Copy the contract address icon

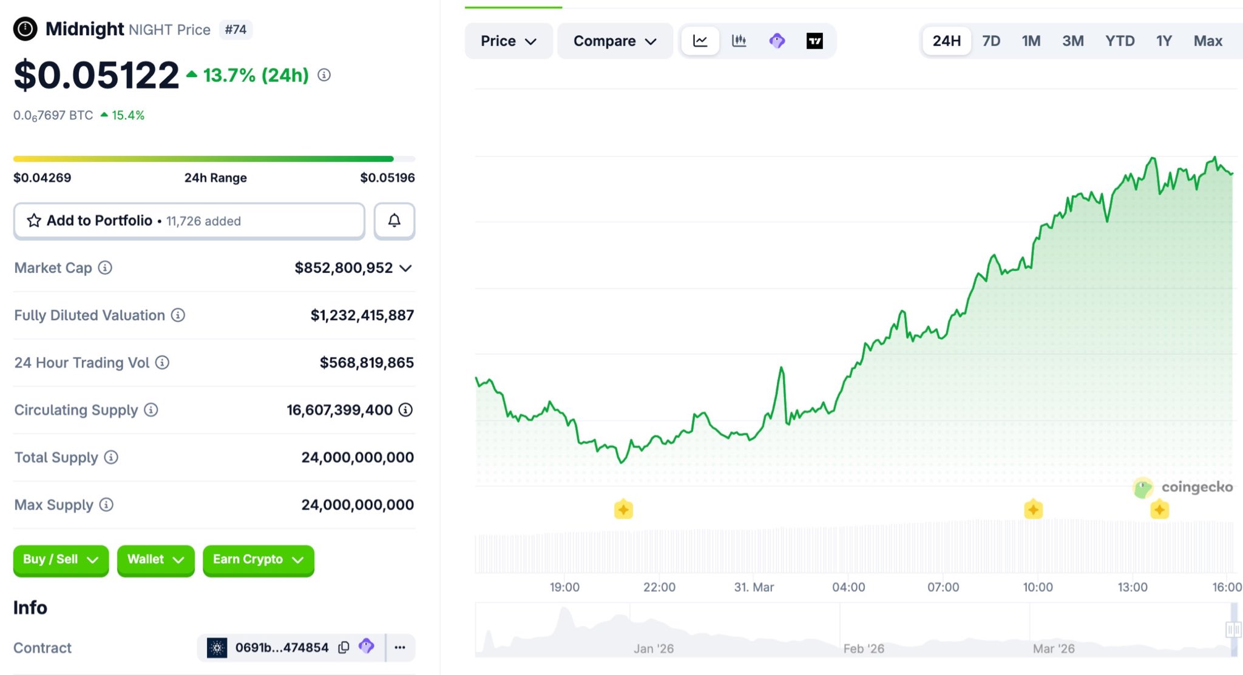[344, 647]
